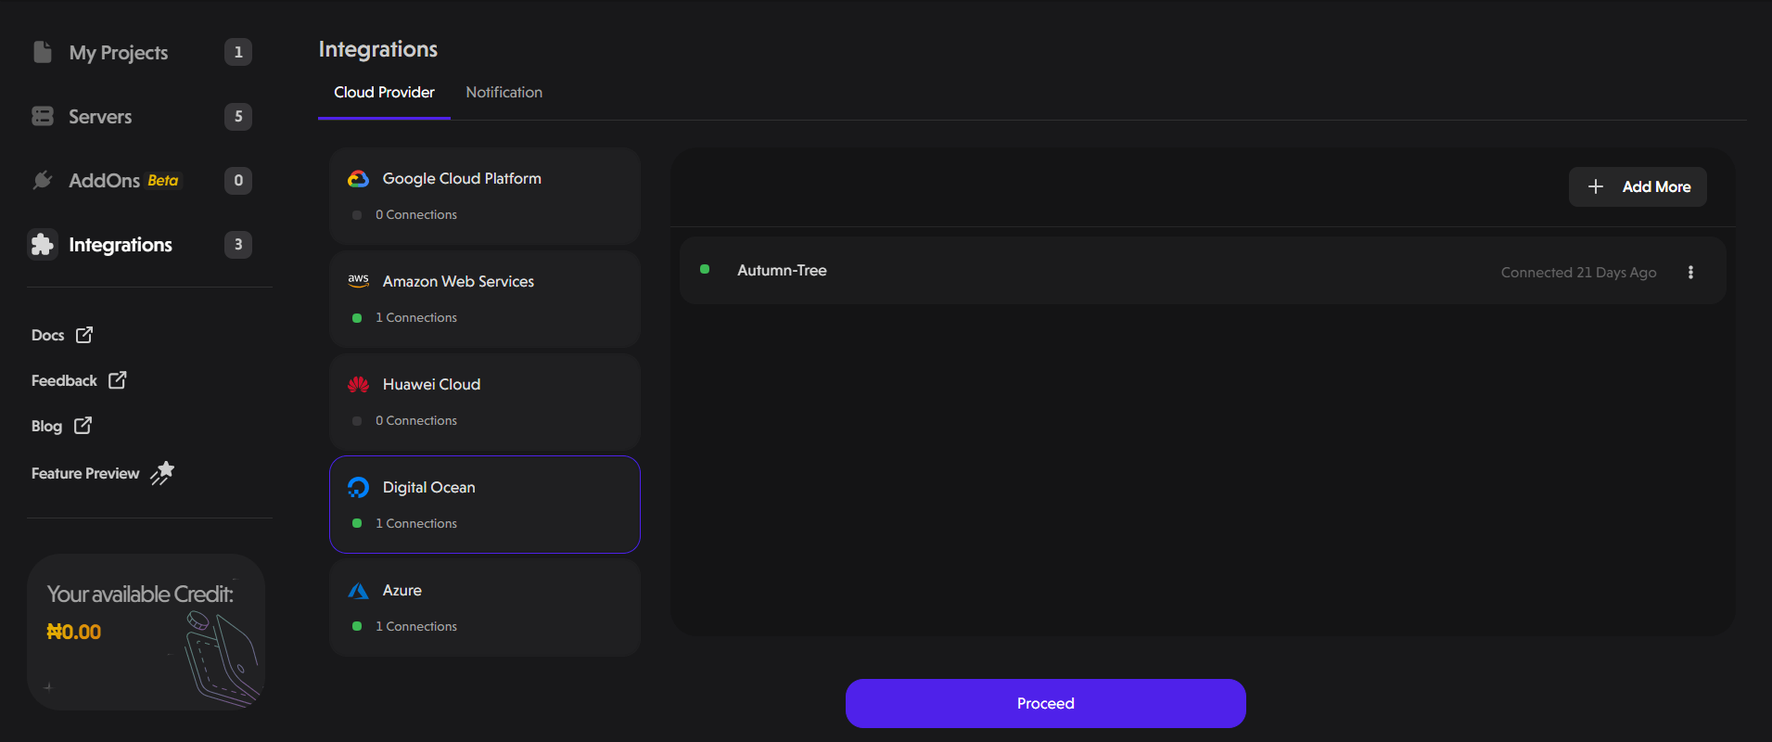The image size is (1772, 742).
Task: Select the Amazon Web Services provider card
Action: pyautogui.click(x=484, y=299)
